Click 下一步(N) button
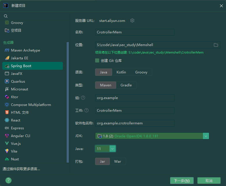The width and height of the screenshot is (226, 186). point(182,181)
